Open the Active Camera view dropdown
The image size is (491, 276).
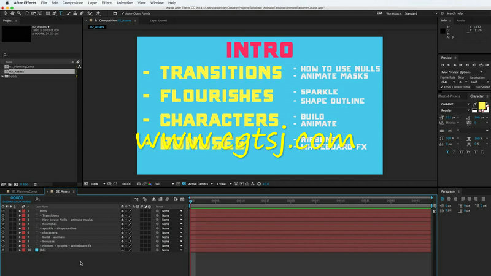[201, 184]
